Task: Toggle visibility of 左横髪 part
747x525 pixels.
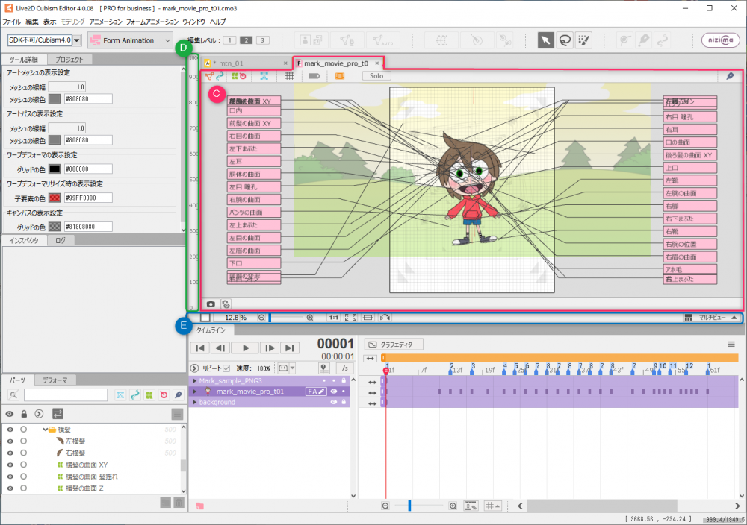Action: (10, 441)
